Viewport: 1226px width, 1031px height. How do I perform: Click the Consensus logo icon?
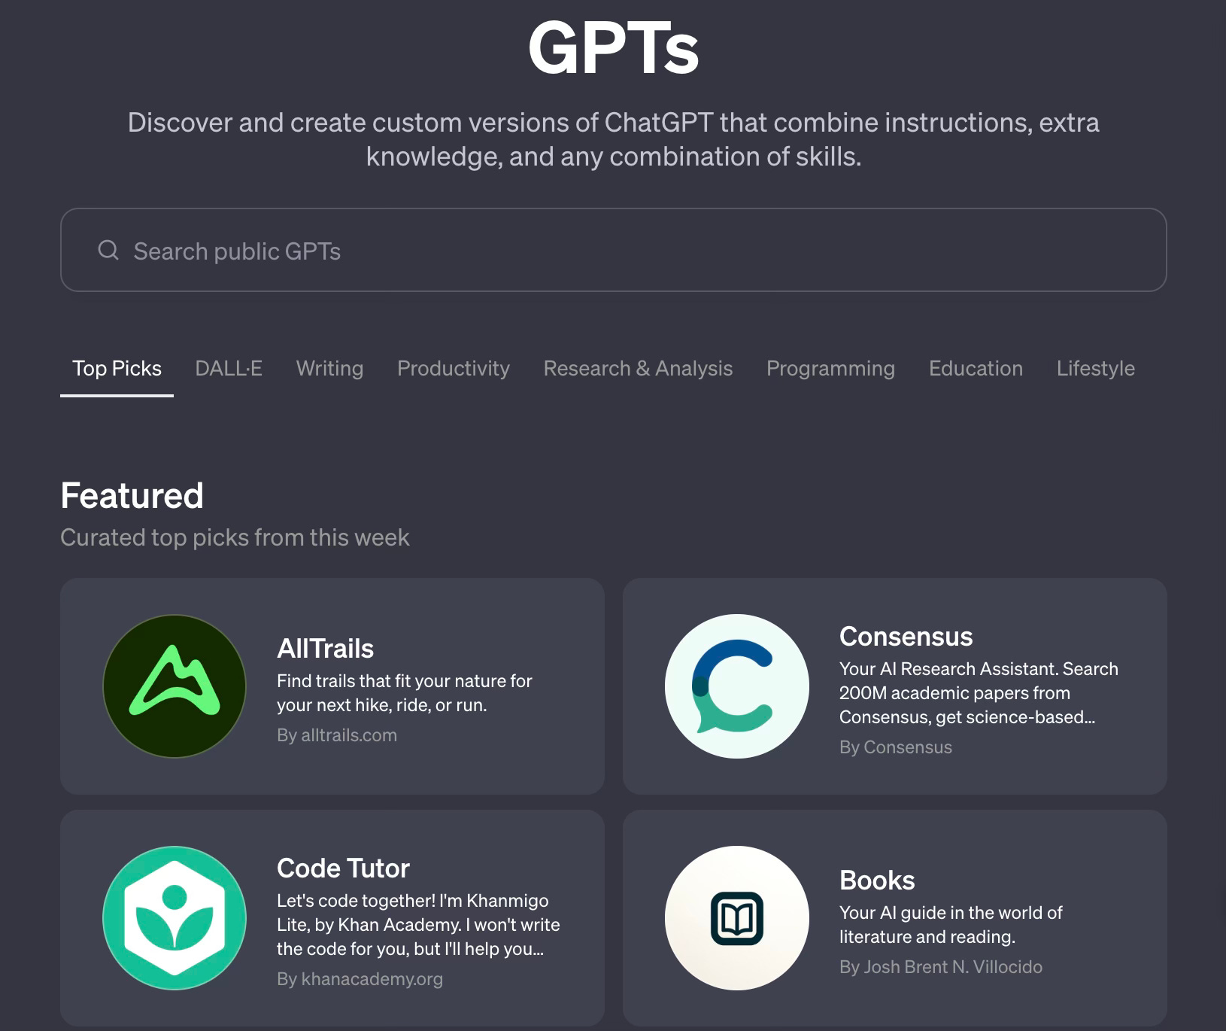(x=737, y=686)
